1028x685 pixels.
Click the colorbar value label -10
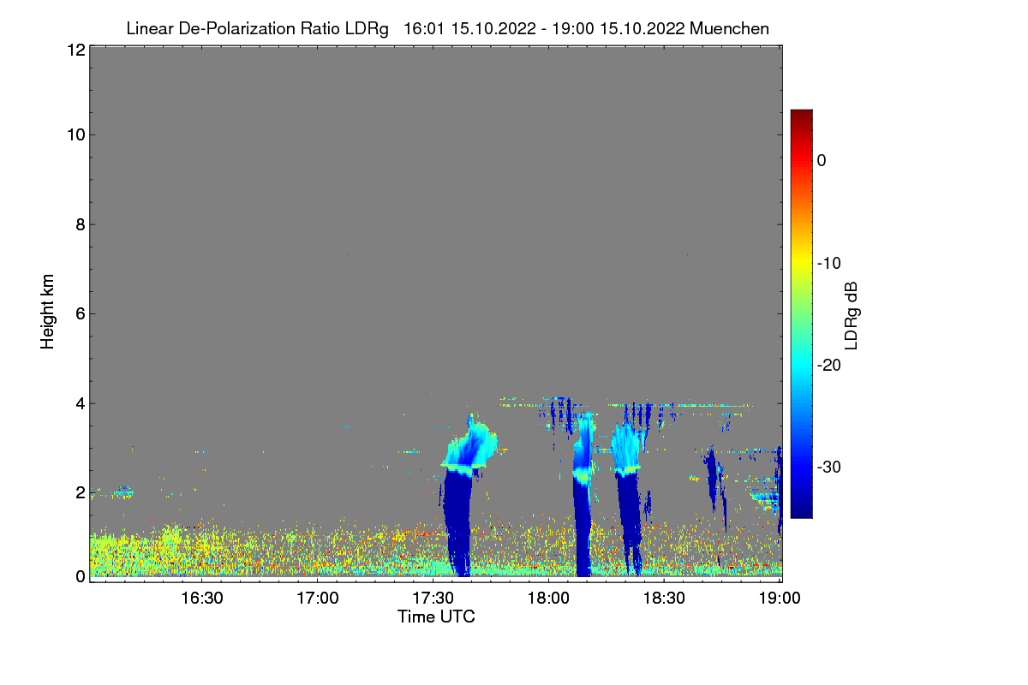point(828,263)
